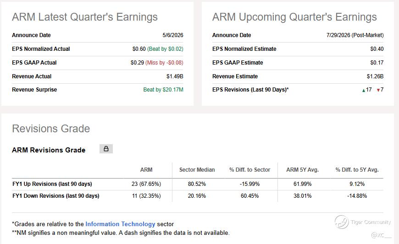
Task: Click the ARM 5Y Avg. column header
Action: (x=302, y=169)
